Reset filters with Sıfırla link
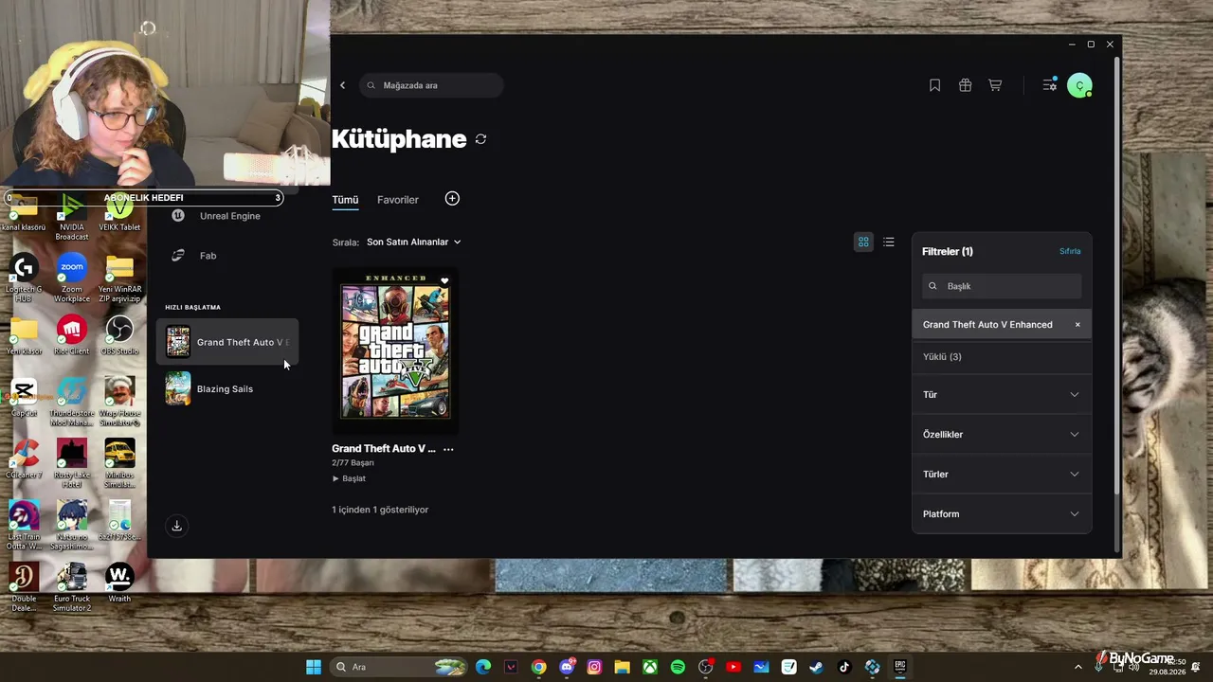Screen dimensions: 1213x682 (x=1070, y=252)
